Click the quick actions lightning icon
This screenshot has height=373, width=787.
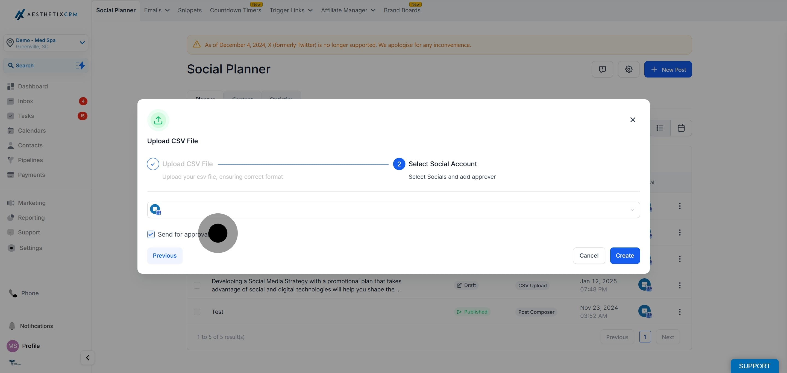coord(80,65)
